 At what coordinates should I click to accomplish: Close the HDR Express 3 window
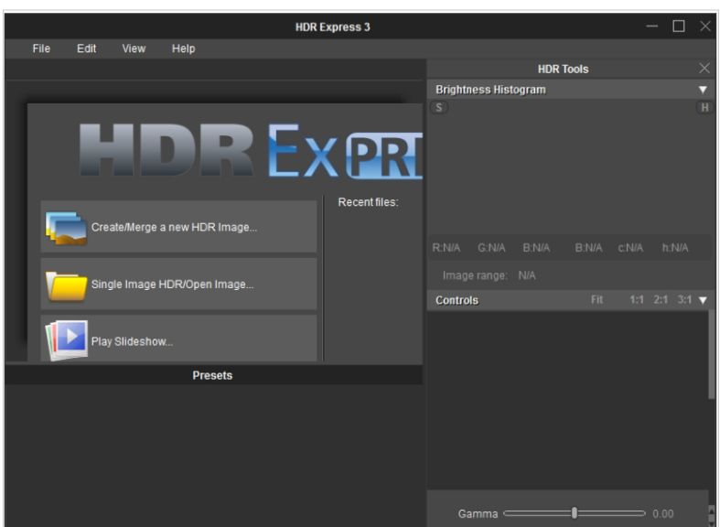pos(705,27)
